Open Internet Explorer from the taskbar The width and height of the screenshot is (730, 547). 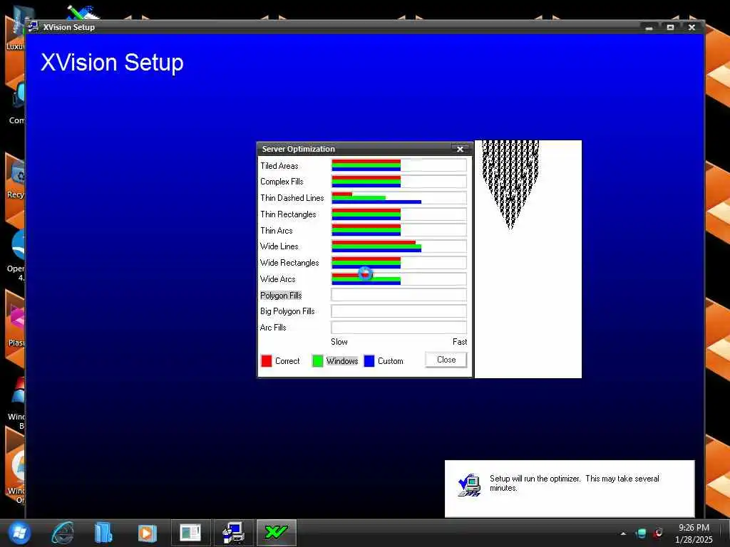[x=63, y=533]
